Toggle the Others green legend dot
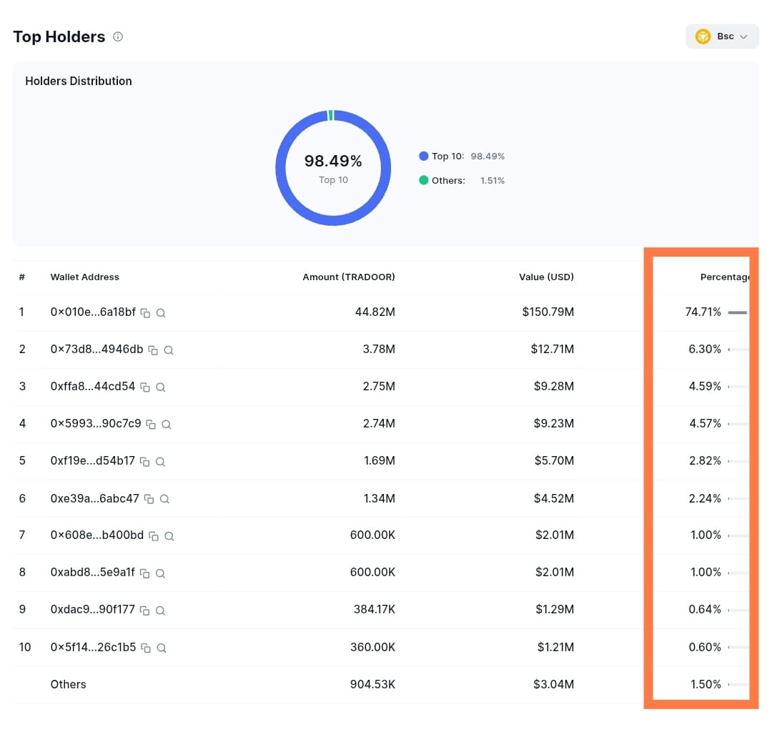772x732 pixels. point(423,180)
